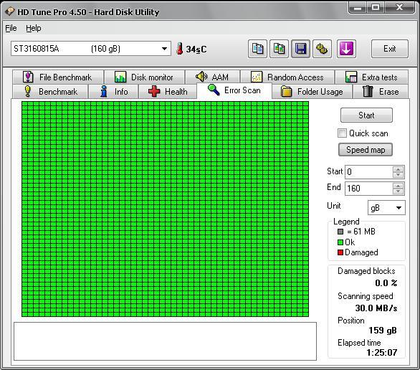Click the Exit button
The image size is (420, 370).
tap(390, 49)
